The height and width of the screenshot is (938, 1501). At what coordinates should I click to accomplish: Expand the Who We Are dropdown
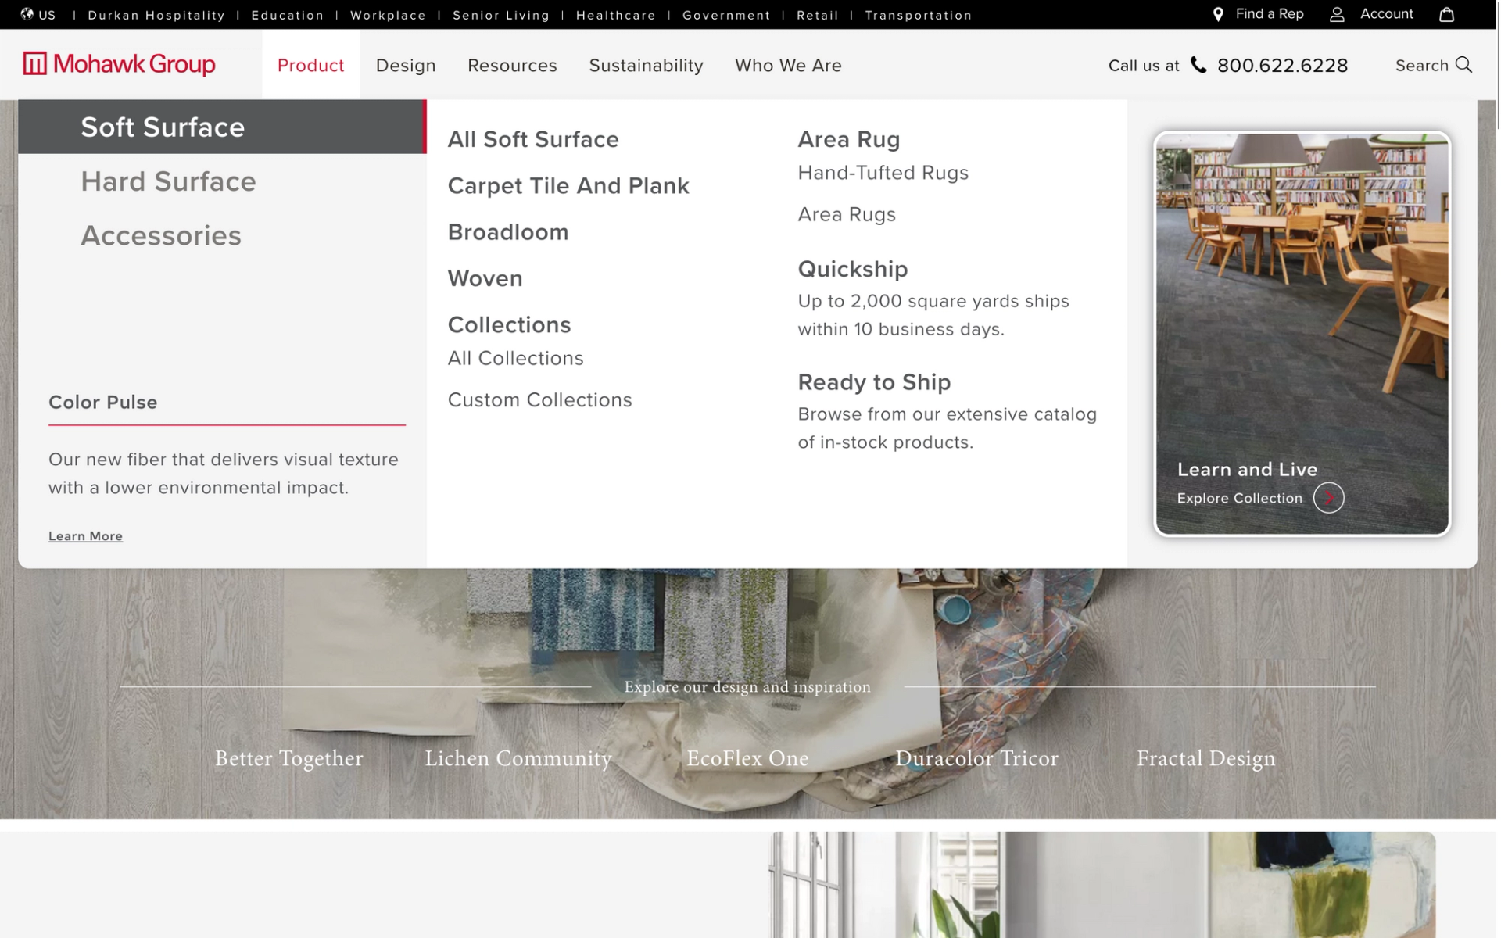788,66
